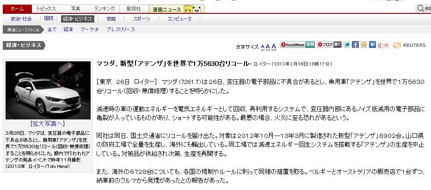Viewport: 431px width, 190px height.
Task: Post to SocialNews via 投稿 button
Action: (297, 45)
